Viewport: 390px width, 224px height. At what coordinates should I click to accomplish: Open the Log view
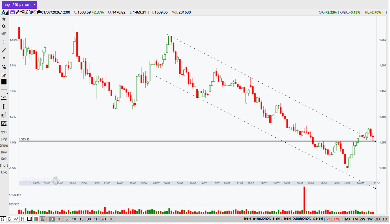tap(4, 172)
